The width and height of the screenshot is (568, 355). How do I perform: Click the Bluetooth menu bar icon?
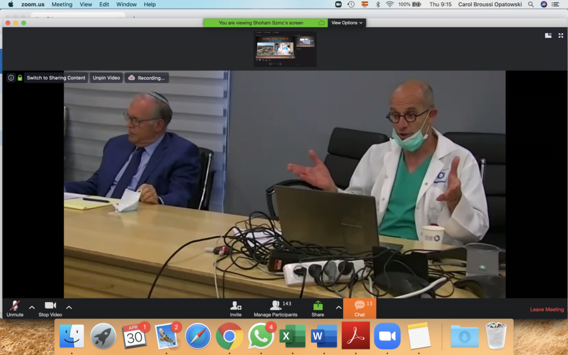click(x=377, y=4)
